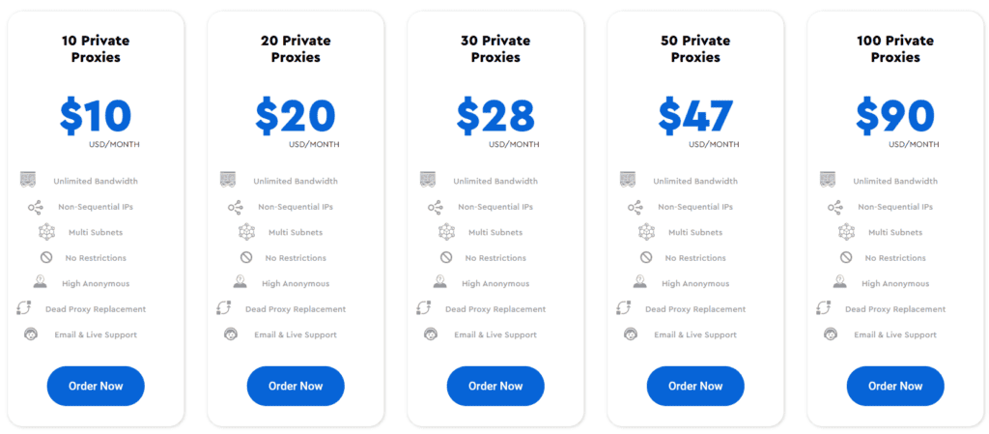Order the 50 Private Proxies package
Image resolution: width=989 pixels, height=434 pixels.
point(695,386)
